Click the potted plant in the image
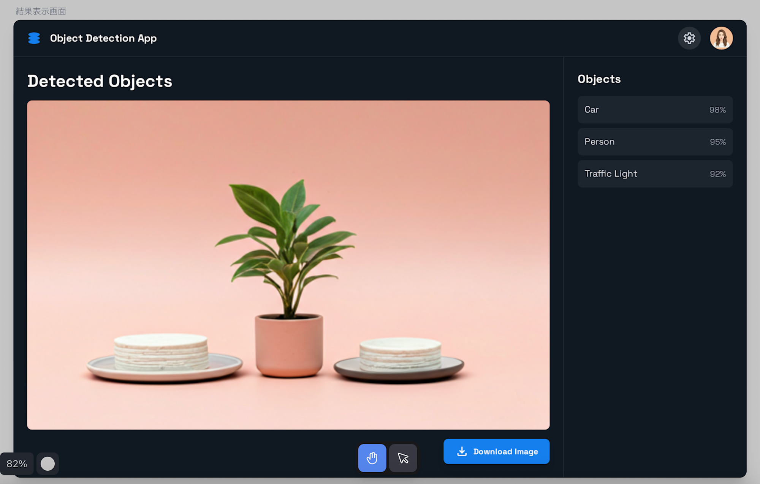Viewport: 760px width, 484px height. pos(289,281)
